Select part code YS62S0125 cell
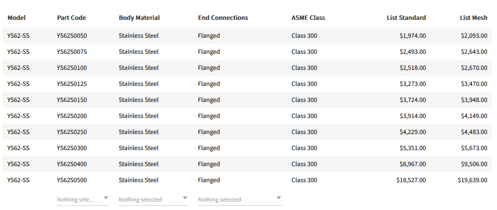Screen dimensions: 497x210 pos(72,84)
